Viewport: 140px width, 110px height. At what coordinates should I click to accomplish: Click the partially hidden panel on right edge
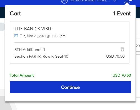coord(138,45)
